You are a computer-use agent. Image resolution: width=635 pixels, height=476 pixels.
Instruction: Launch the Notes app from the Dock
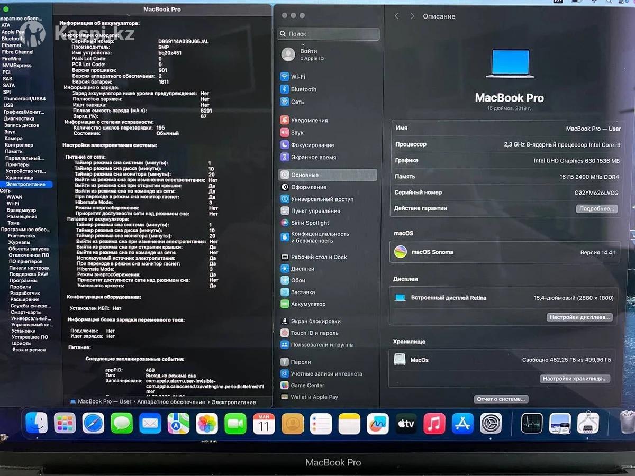click(349, 423)
